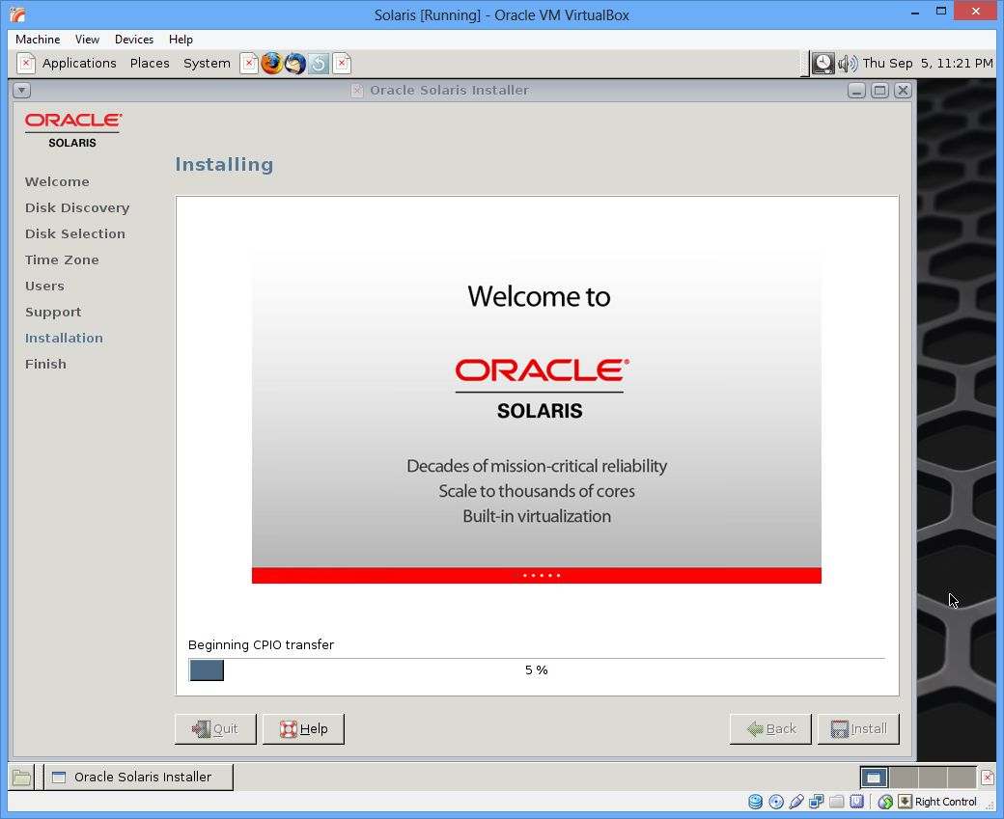Maximize the VirtualBox window

pyautogui.click(x=940, y=13)
